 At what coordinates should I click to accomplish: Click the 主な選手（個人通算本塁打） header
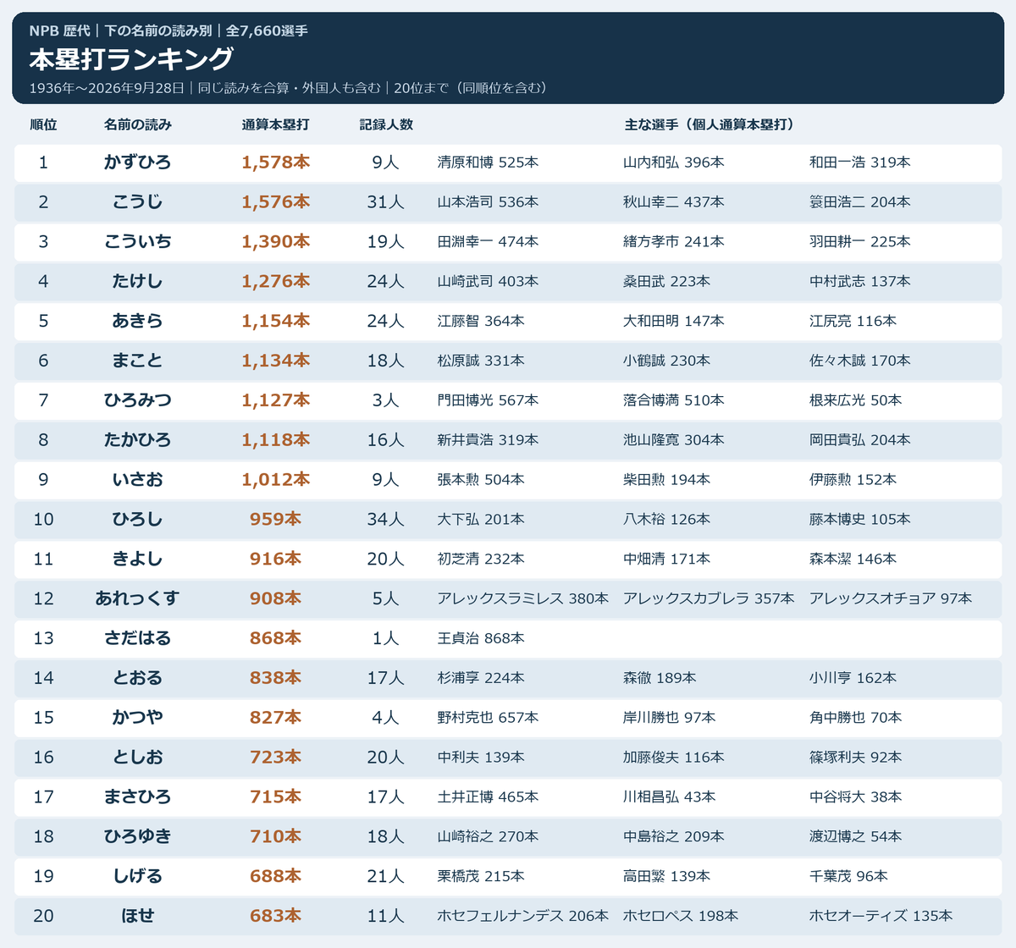coord(711,124)
